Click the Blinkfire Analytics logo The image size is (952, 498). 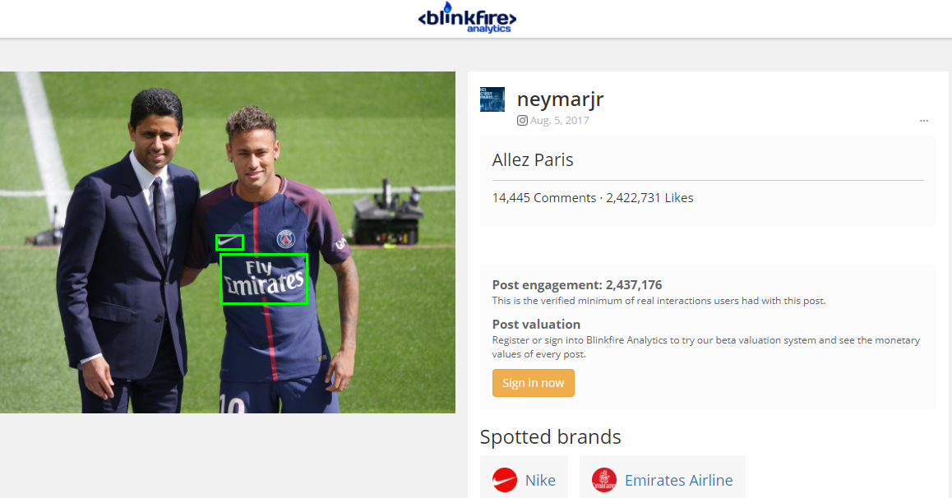click(467, 18)
